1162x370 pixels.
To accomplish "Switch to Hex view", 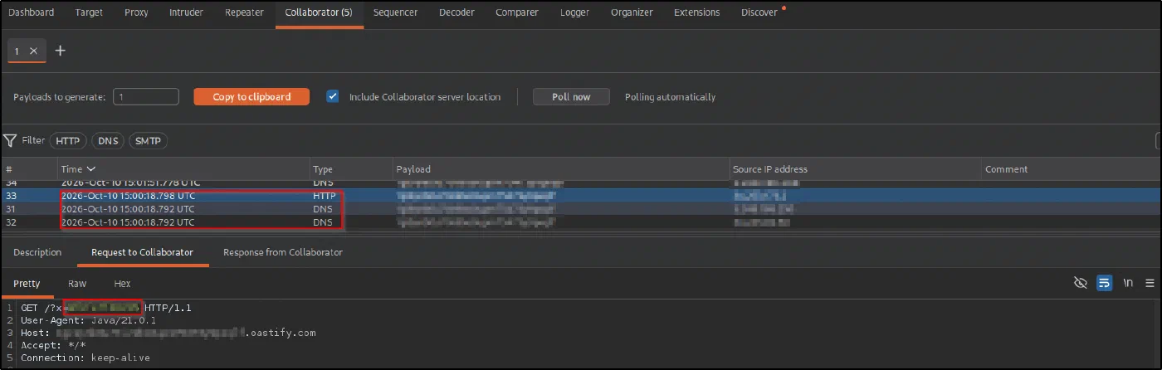I will pos(122,284).
